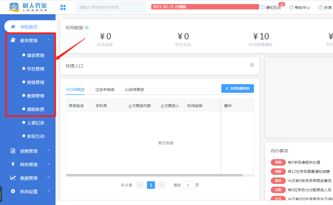Open the 快捷入口 settings gear
Viewport: 333px width, 205px height.
252,65
